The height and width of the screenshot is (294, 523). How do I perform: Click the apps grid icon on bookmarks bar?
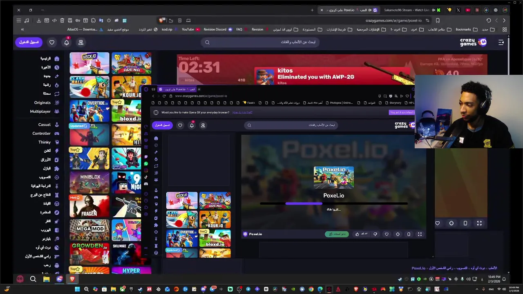505,29
